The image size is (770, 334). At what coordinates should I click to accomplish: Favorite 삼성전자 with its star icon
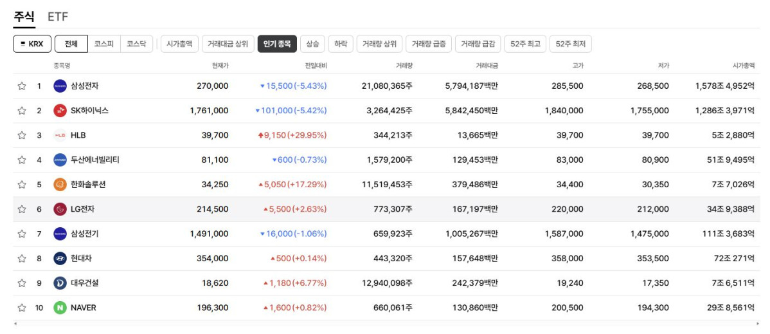[x=22, y=86]
